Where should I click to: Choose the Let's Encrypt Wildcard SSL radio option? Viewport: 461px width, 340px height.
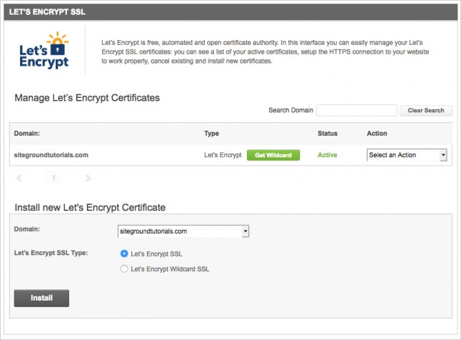click(125, 269)
